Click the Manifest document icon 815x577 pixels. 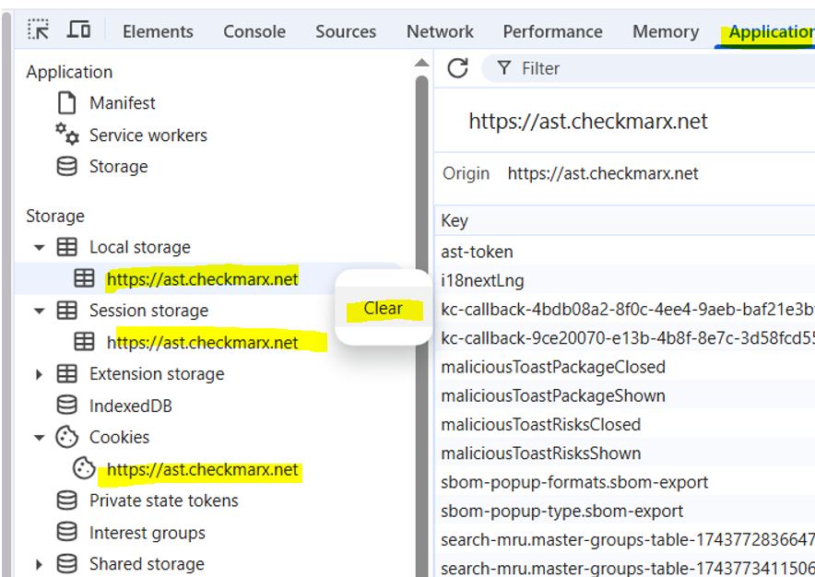[66, 103]
